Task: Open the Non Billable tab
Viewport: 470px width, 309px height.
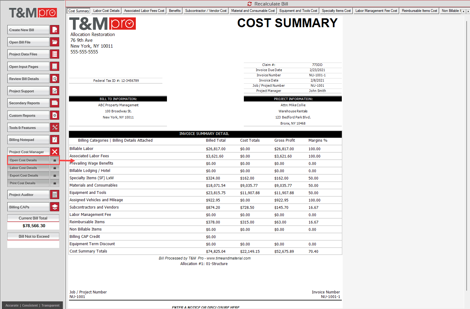Action: click(450, 11)
